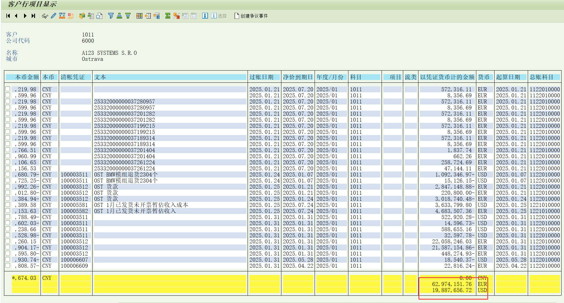The height and width of the screenshot is (303, 564).
Task: Tick the checkbox for the 808.57- row
Action: [8, 265]
